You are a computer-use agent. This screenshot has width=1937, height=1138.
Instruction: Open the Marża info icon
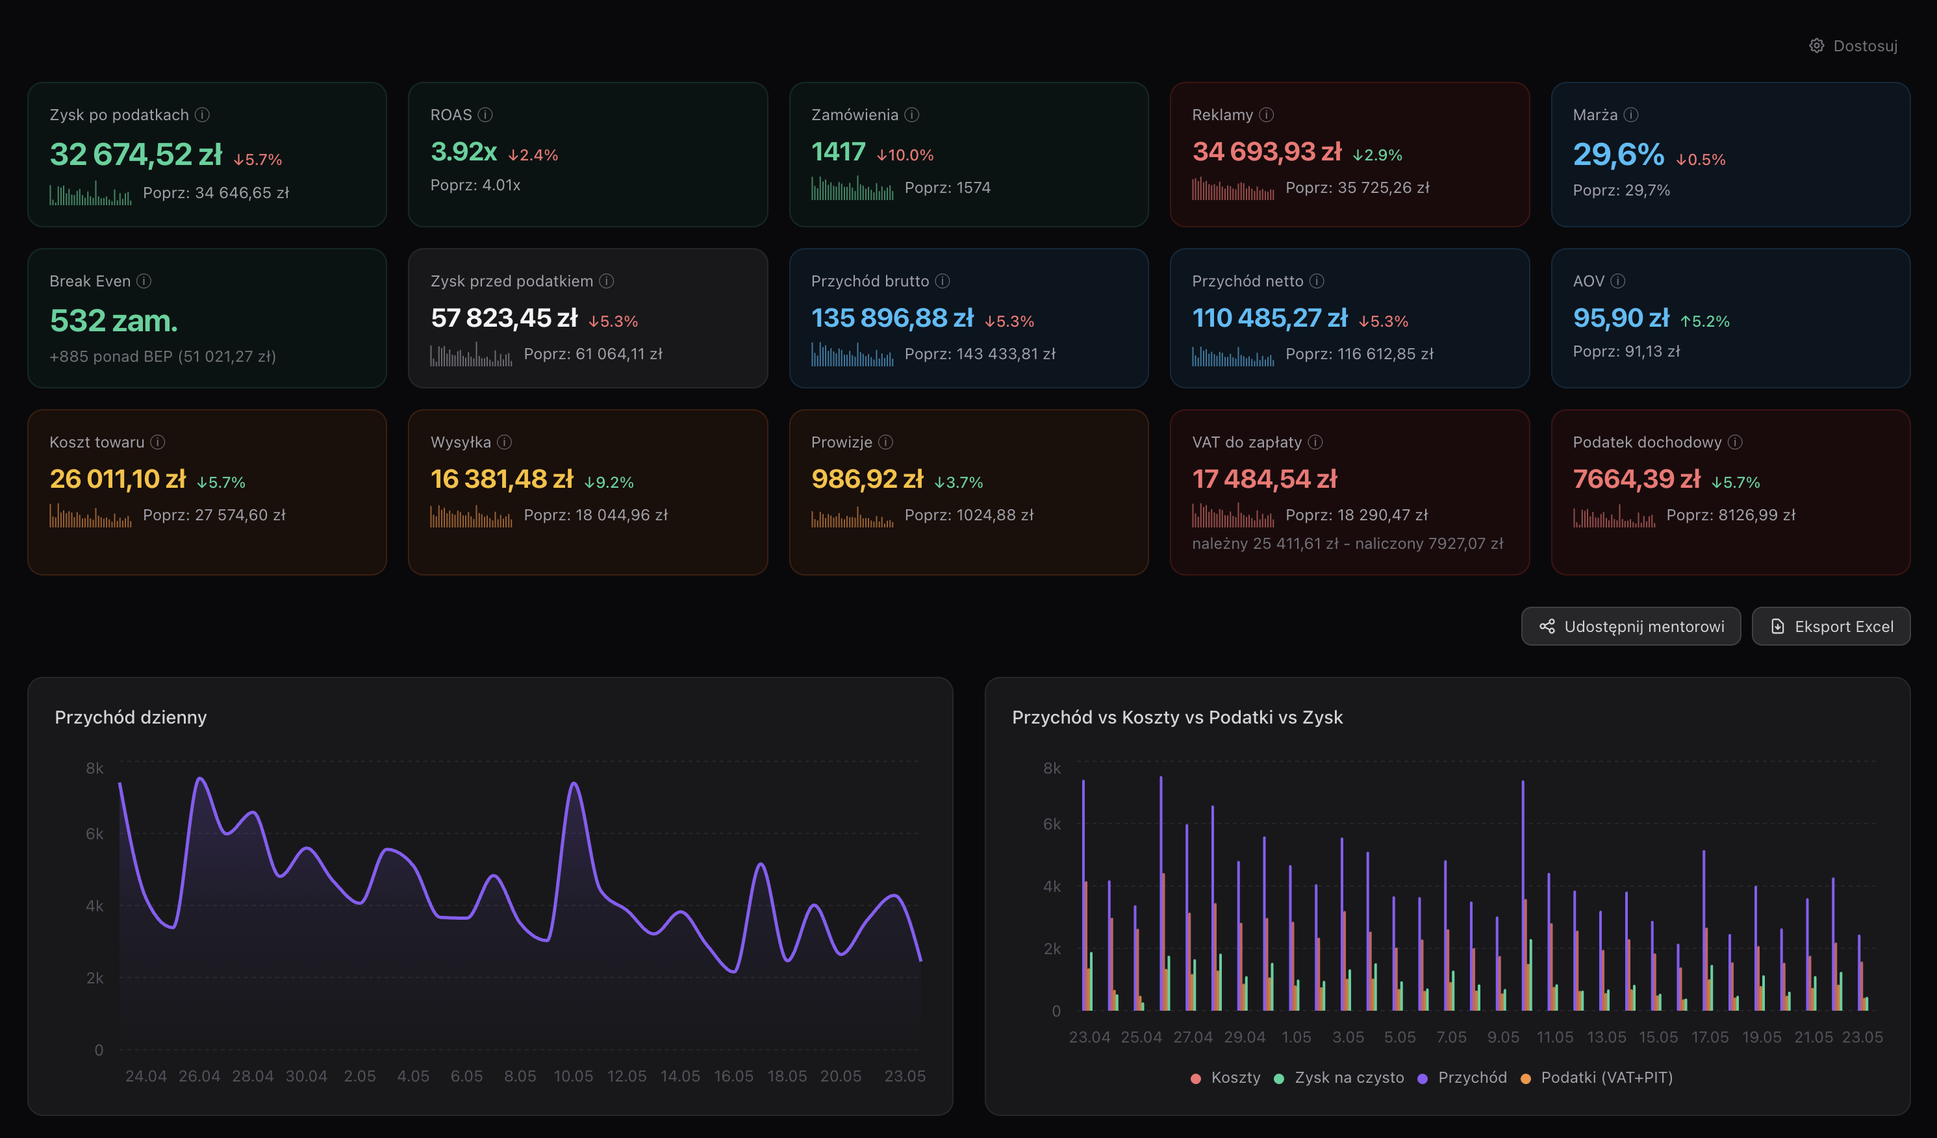click(x=1631, y=114)
